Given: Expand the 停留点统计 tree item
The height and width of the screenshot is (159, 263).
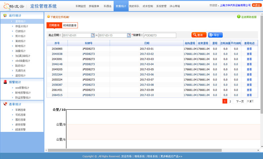Looking at the screenshot, I should click(12, 26).
